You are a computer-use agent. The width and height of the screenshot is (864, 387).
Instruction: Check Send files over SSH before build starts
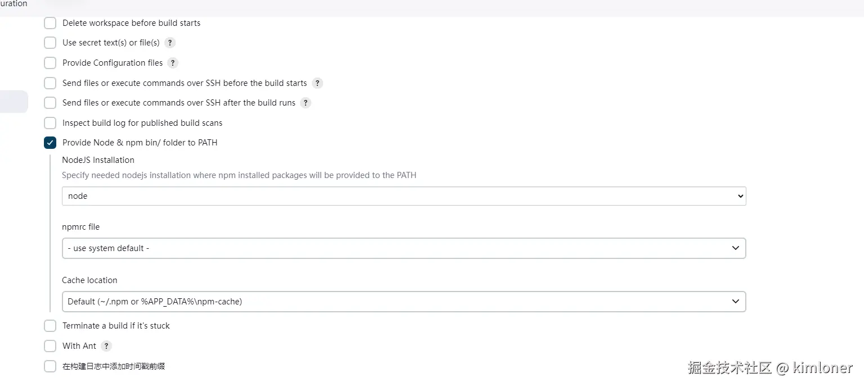pyautogui.click(x=50, y=83)
